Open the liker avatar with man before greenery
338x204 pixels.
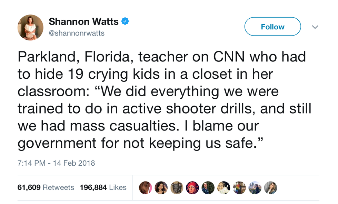[208, 187]
